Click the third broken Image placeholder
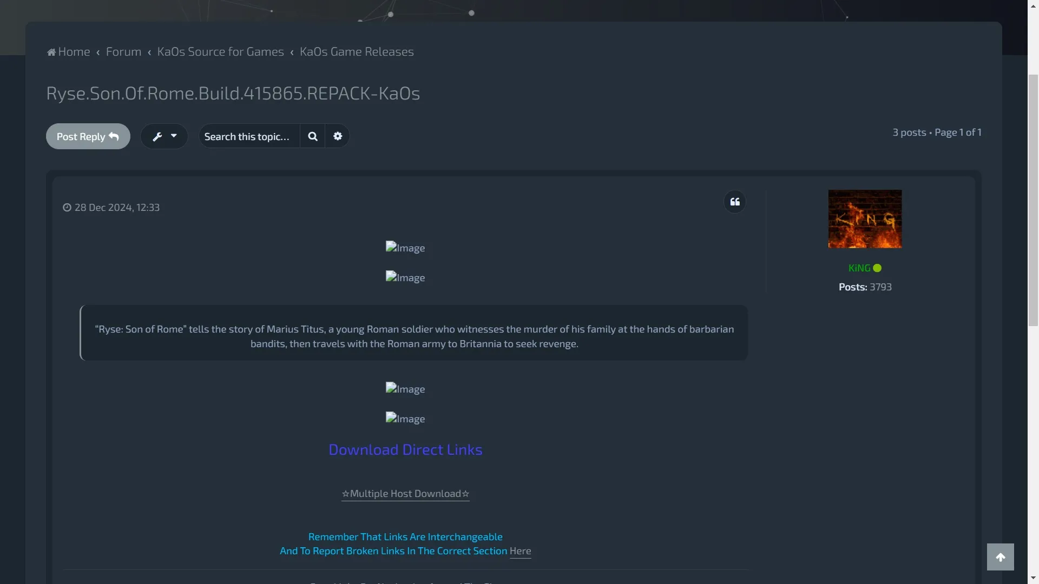The width and height of the screenshot is (1039, 584). click(405, 389)
